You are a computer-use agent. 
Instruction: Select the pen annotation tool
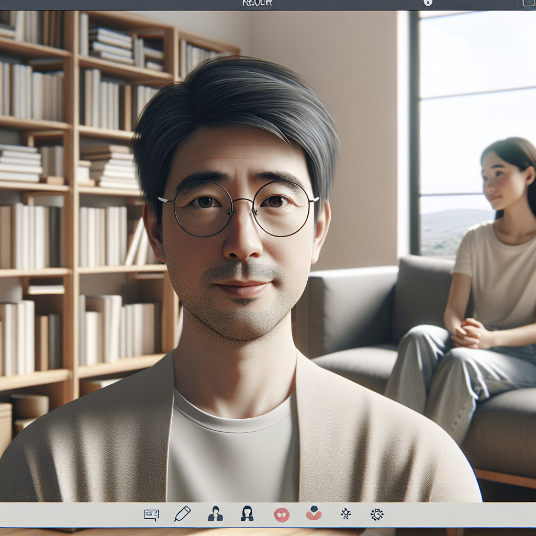click(183, 513)
